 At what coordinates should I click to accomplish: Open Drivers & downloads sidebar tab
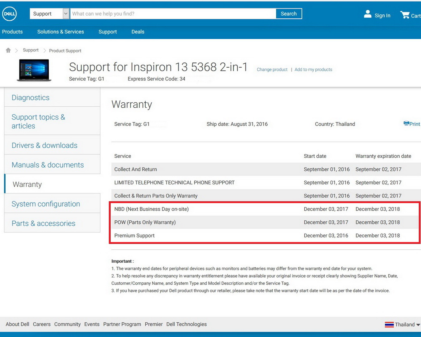click(52, 145)
